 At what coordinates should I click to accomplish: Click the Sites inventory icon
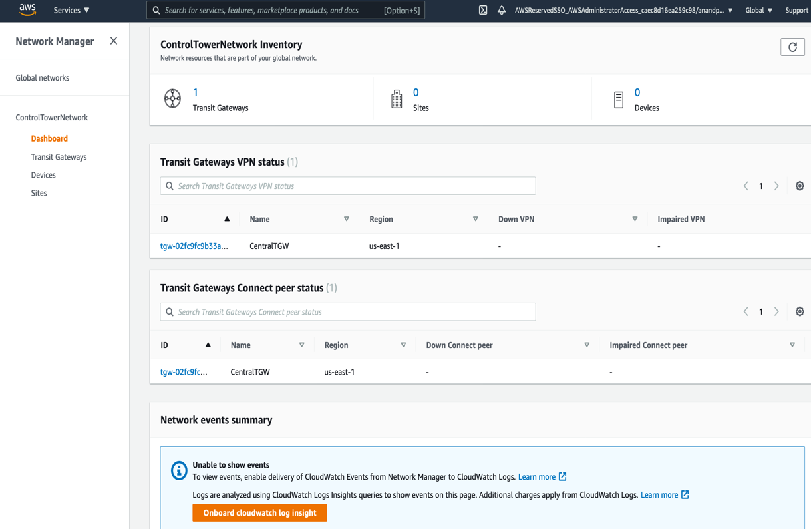[x=397, y=98]
